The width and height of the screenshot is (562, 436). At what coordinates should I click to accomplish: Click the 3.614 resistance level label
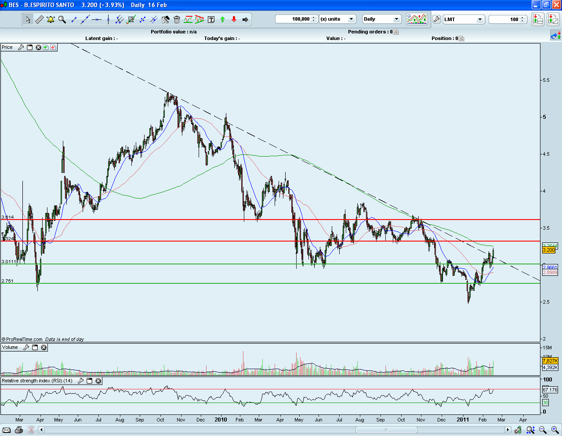7,217
